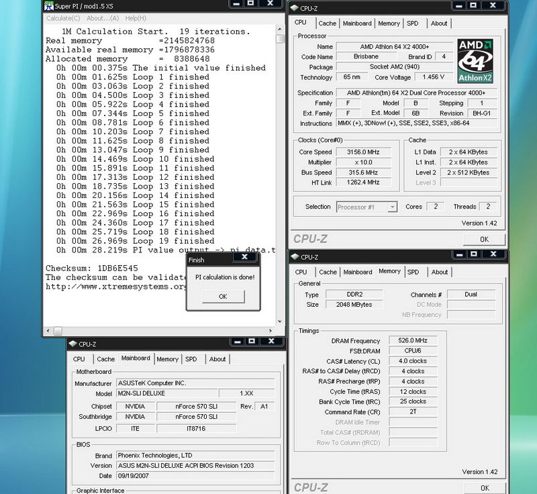
Task: Click the DRAM Frequency value 526.0 MHz
Action: [413, 340]
